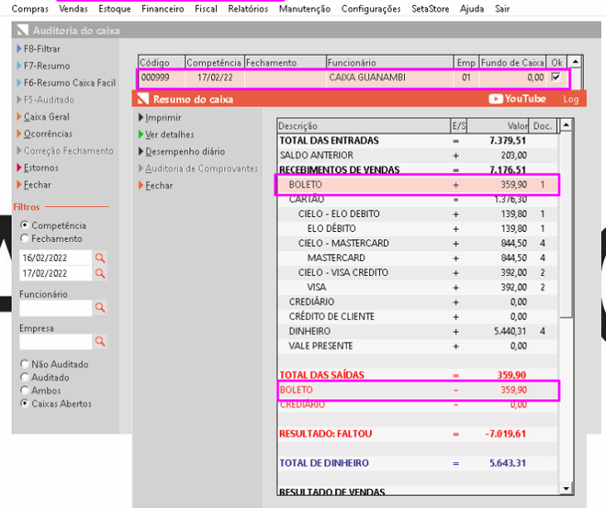This screenshot has width=606, height=508.
Task: Select the SALDO ANTERIOR row
Action: (417, 155)
